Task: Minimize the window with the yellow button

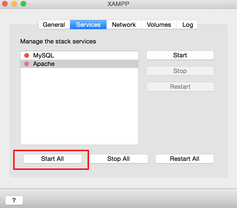Action: tap(14, 4)
